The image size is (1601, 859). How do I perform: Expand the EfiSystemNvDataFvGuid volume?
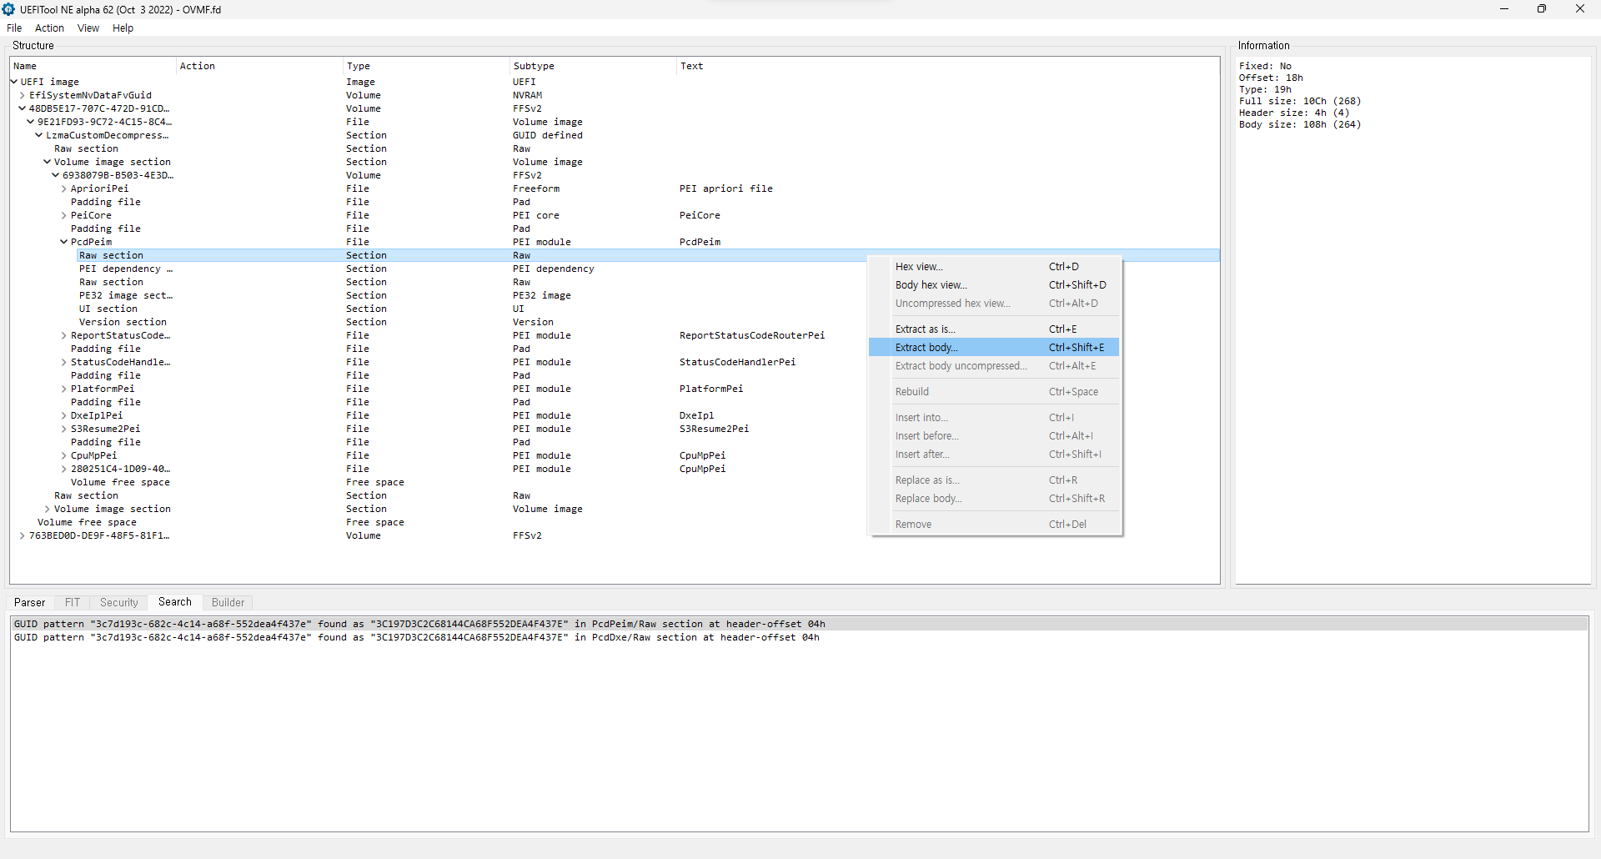point(23,95)
